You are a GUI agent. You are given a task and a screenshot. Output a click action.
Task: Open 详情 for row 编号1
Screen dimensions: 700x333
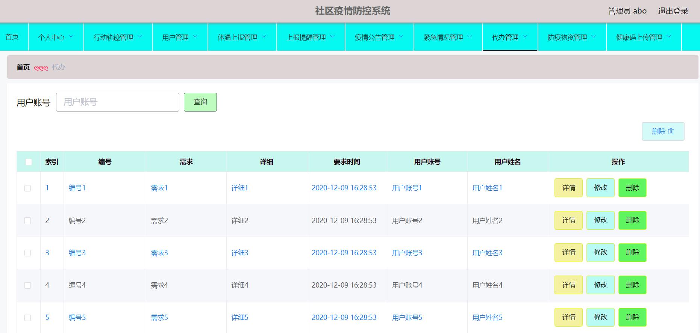coord(568,188)
